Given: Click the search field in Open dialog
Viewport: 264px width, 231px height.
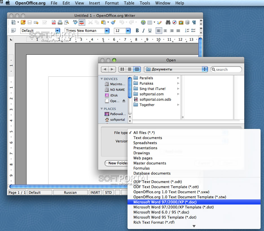Looking at the screenshot, I should click(226, 69).
